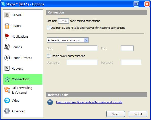The height and width of the screenshot is (120, 151).
Task: Click the Advanced gear icon
Action: [x=7, y=111]
